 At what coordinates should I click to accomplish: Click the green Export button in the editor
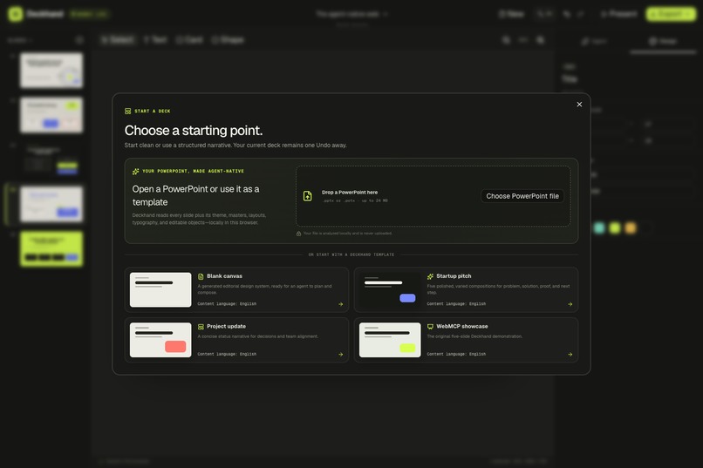coord(672,14)
